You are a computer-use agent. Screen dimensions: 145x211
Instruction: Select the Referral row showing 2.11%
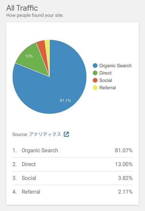coord(72,192)
